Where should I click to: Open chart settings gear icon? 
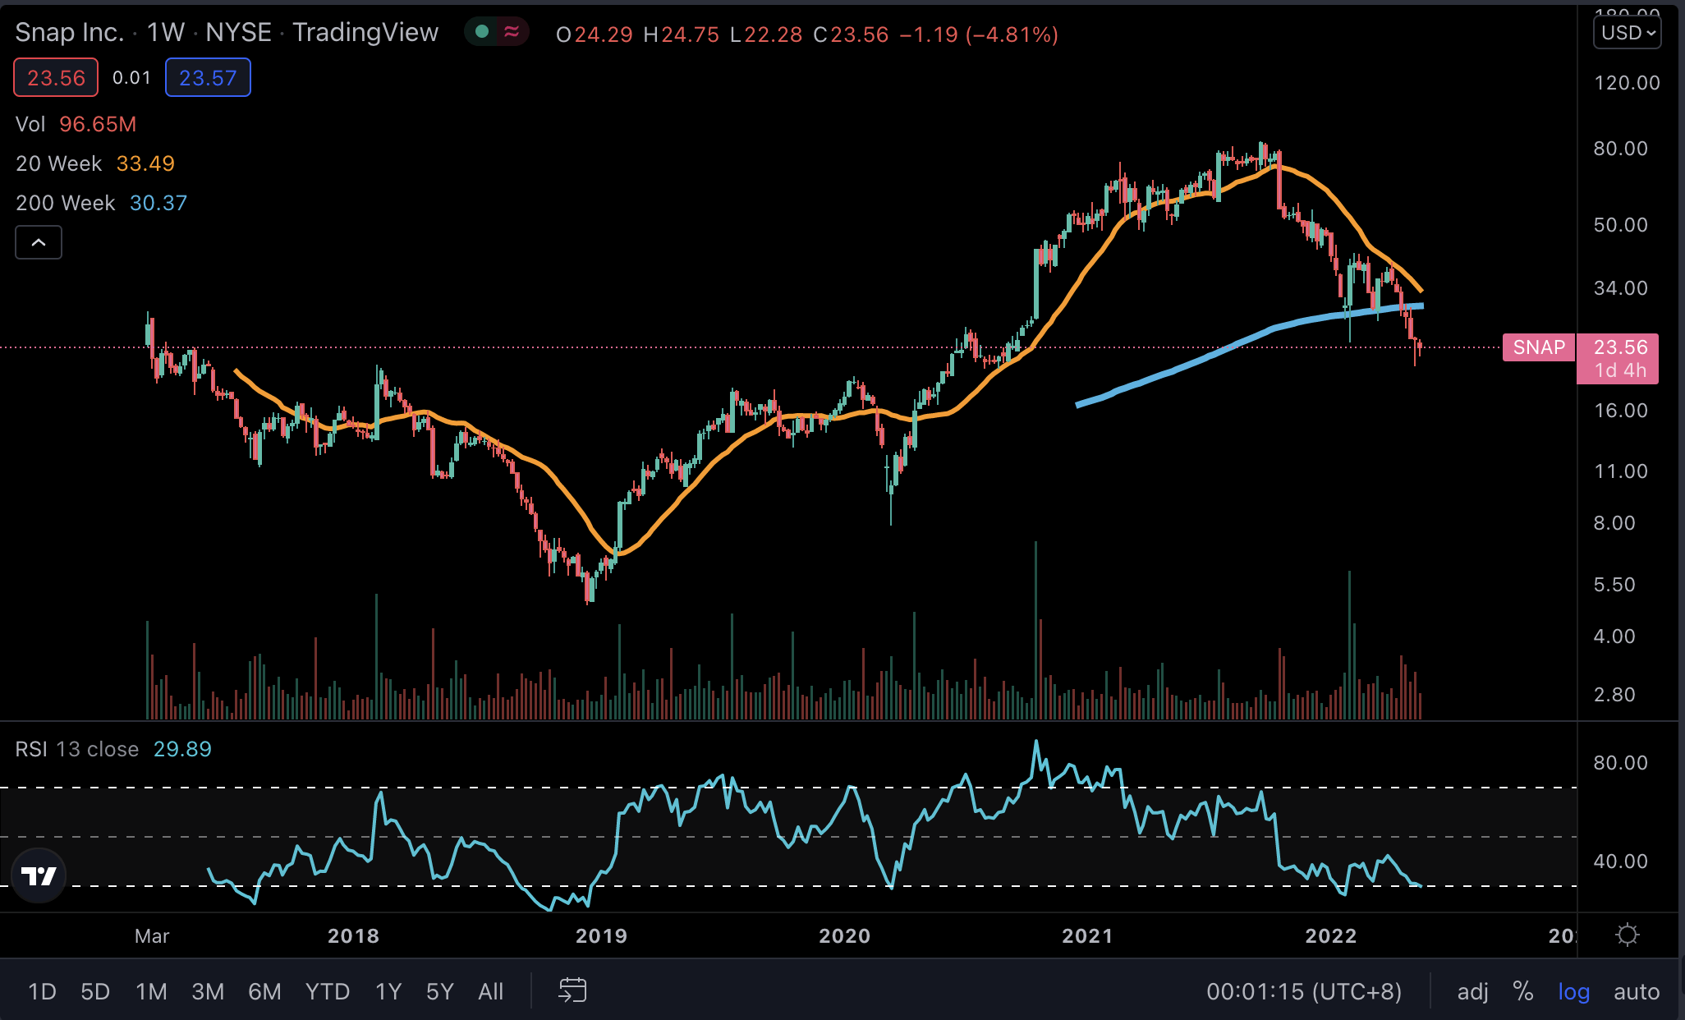coord(1627,935)
